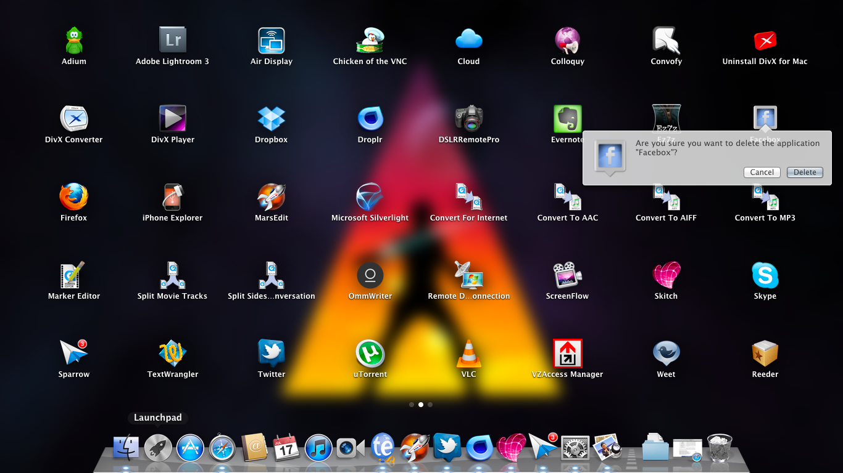Launch Skype

click(x=765, y=275)
